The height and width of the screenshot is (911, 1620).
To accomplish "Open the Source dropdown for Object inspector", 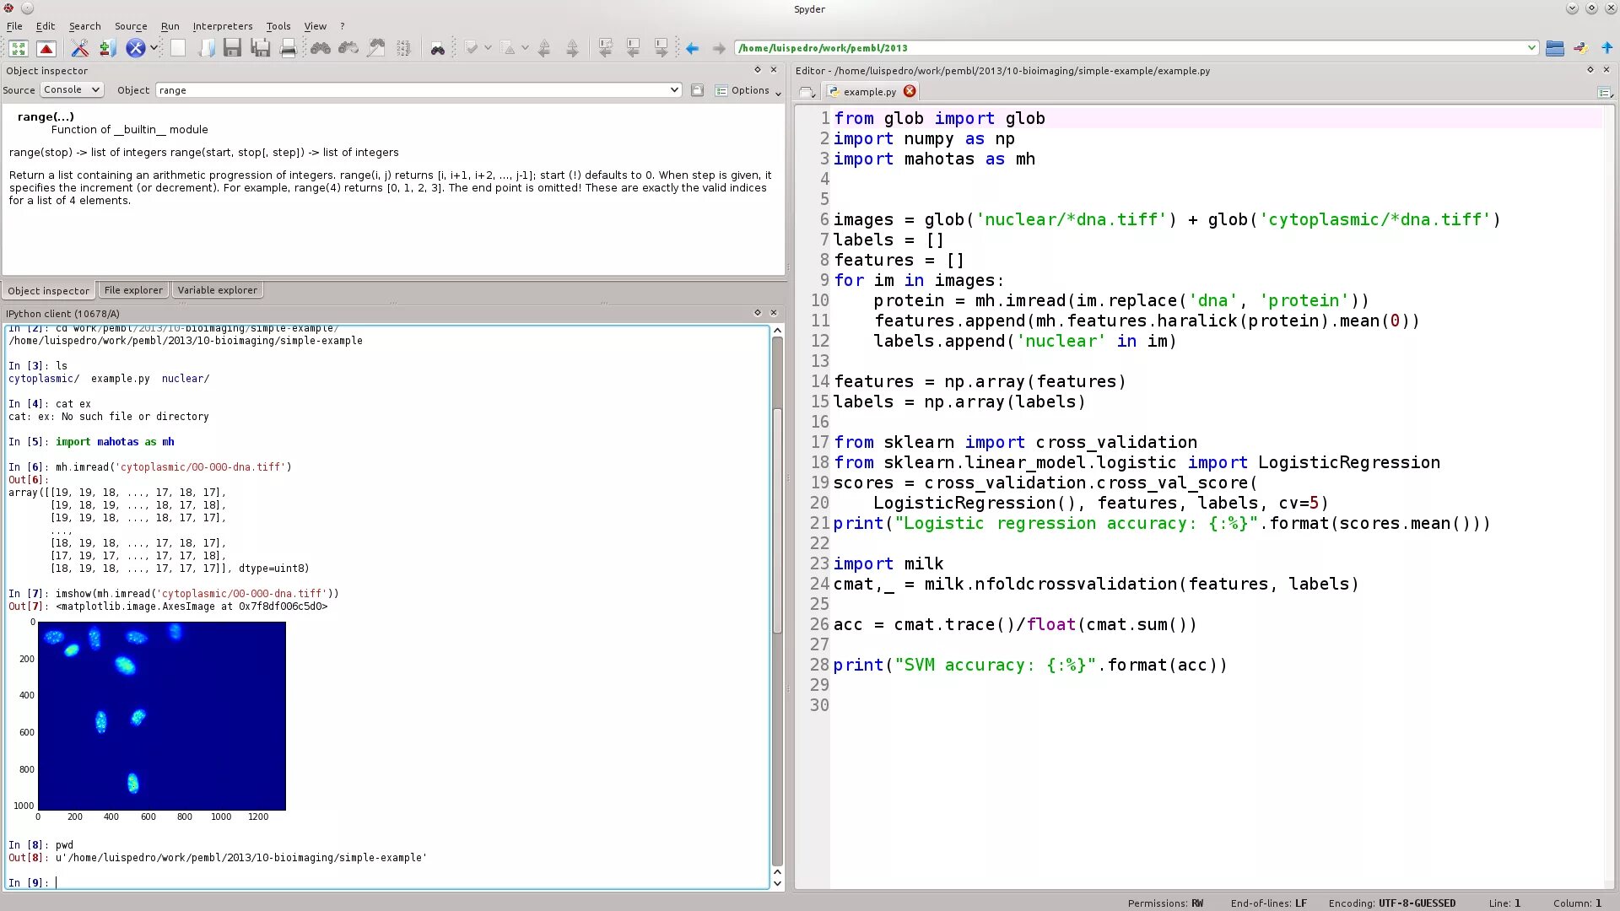I will point(70,90).
